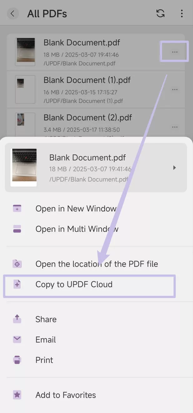Open Blank Document (1).pdf title in list
The width and height of the screenshot is (193, 413).
pyautogui.click(x=87, y=80)
